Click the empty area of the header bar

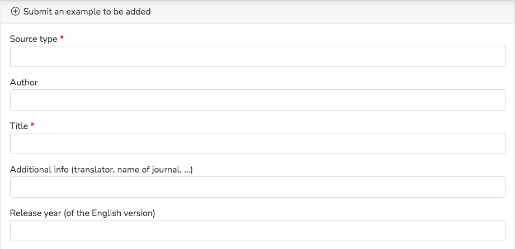(x=328, y=12)
